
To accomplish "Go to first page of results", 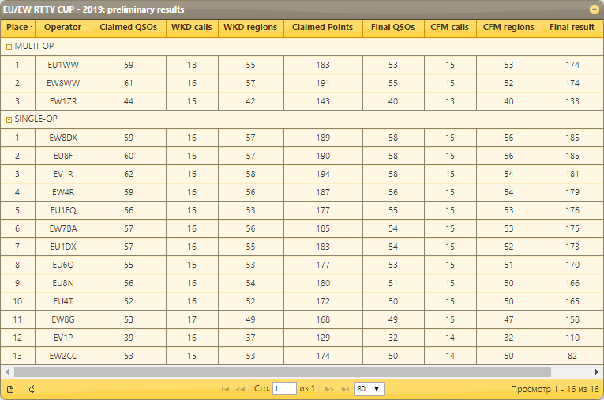I will click(226, 389).
